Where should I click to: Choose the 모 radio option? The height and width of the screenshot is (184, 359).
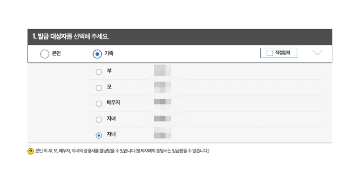point(99,87)
